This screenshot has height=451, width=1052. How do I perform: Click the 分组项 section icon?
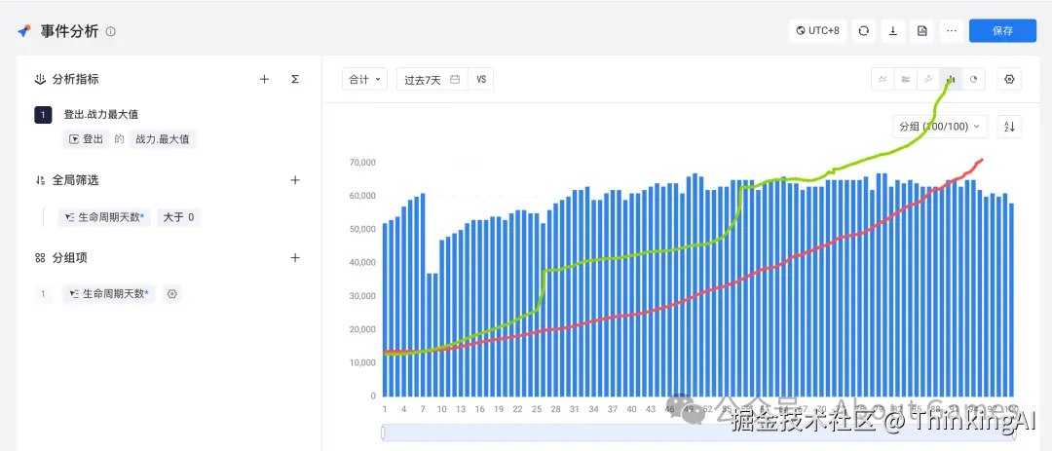(x=40, y=258)
